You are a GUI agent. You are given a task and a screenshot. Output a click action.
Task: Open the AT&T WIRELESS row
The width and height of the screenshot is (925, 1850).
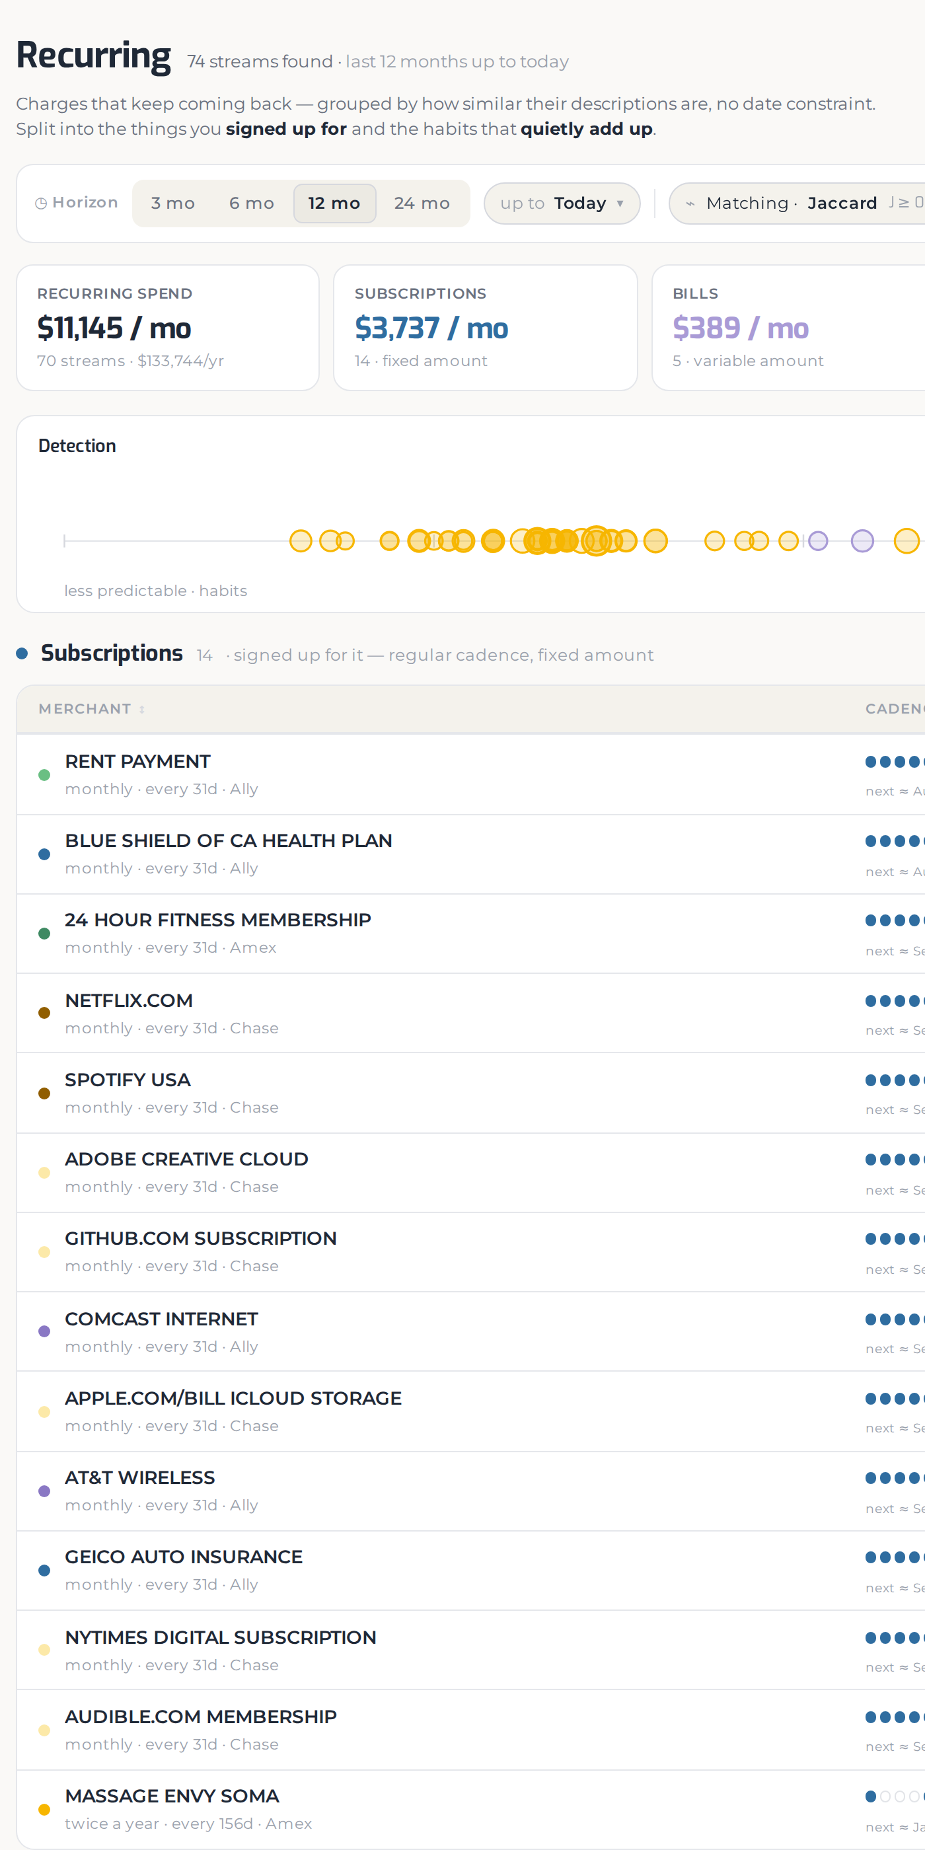[x=470, y=1491]
